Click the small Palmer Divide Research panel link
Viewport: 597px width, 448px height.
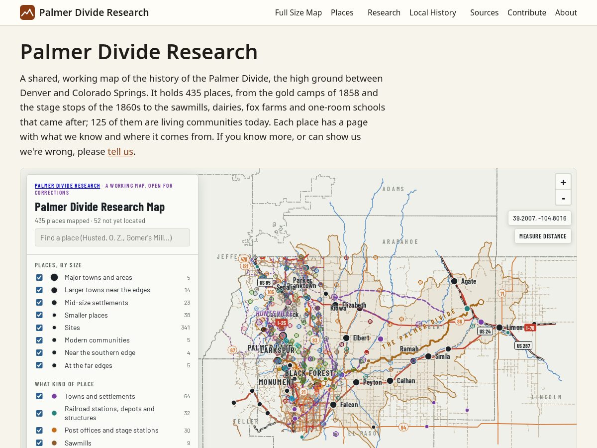click(68, 186)
